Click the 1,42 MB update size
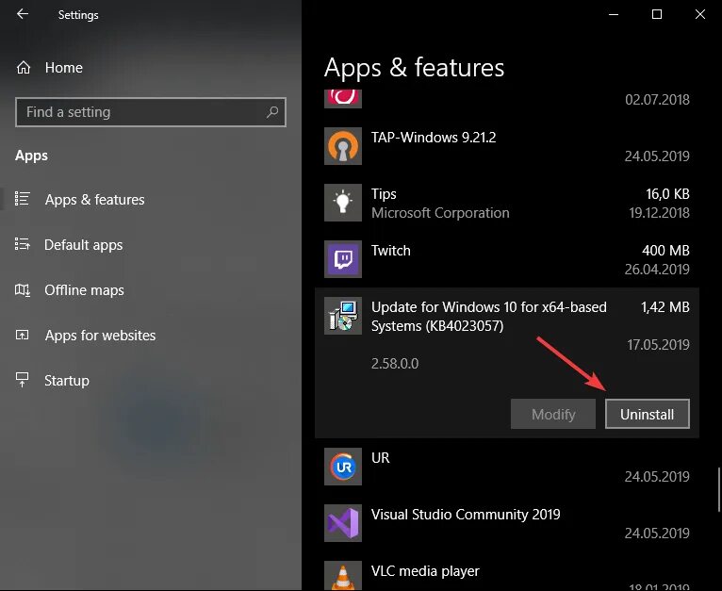Image resolution: width=722 pixels, height=591 pixels. [x=665, y=307]
